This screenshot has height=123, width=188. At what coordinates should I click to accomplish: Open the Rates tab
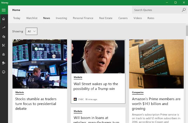click(151, 18)
